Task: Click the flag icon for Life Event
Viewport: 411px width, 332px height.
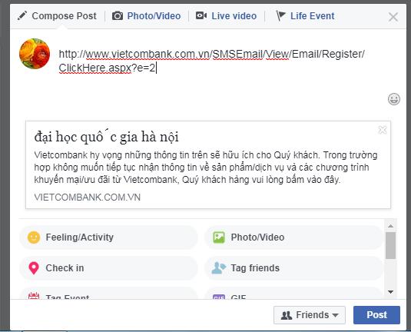Action: [x=280, y=16]
